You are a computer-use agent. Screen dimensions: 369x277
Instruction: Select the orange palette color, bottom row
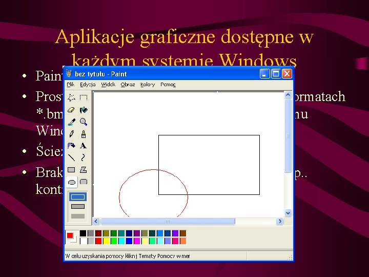183,241
